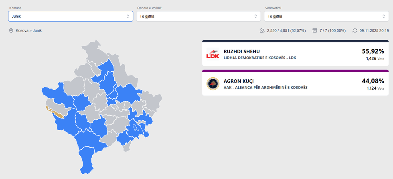This screenshot has height=179, width=393.
Task: Click the voters turnout people icon
Action: 262,30
